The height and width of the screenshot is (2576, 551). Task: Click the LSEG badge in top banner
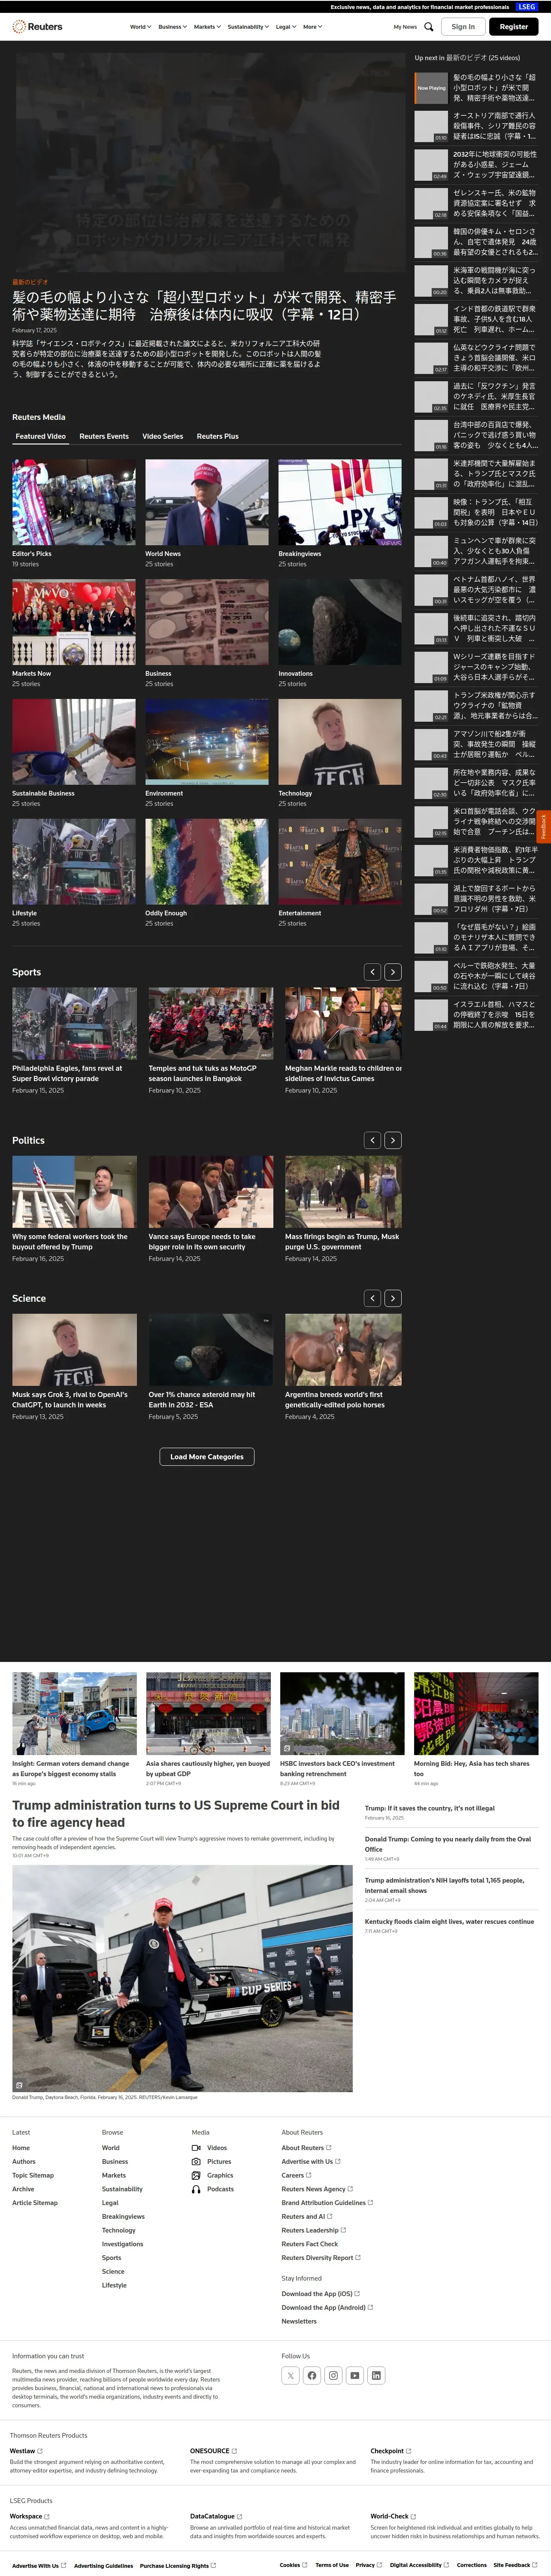(x=526, y=6)
